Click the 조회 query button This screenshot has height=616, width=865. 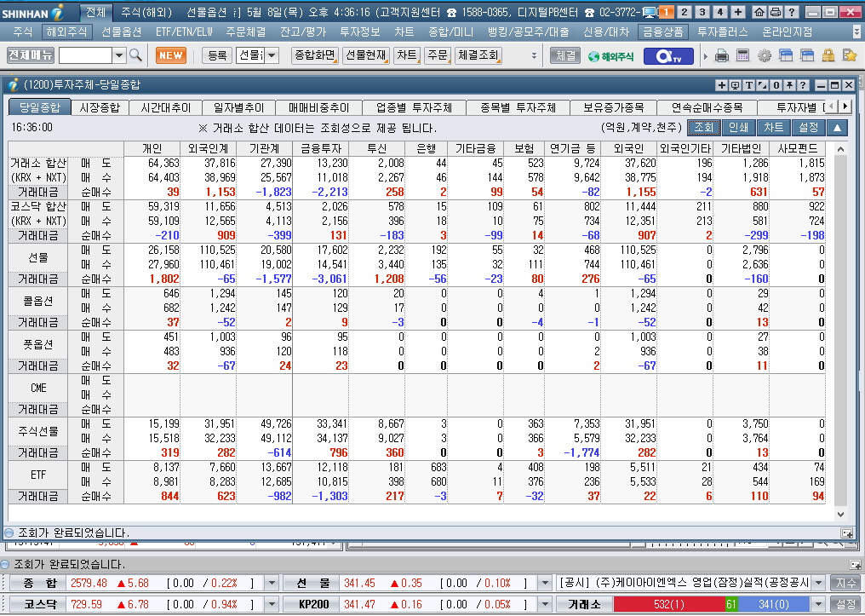(x=703, y=128)
